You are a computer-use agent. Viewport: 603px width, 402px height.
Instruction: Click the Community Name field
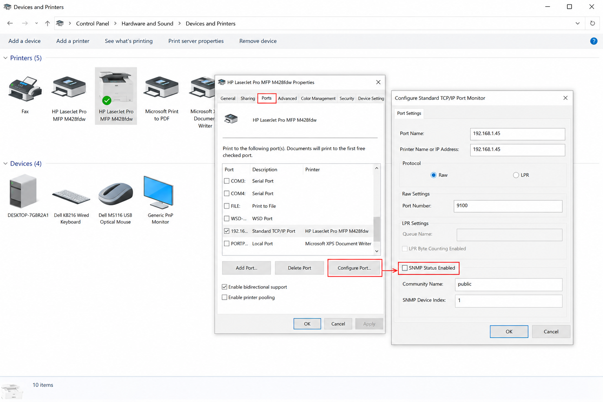tap(509, 285)
